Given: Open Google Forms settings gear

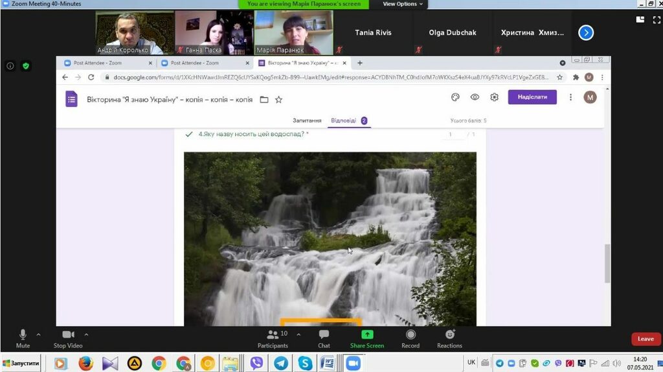Looking at the screenshot, I should 494,97.
